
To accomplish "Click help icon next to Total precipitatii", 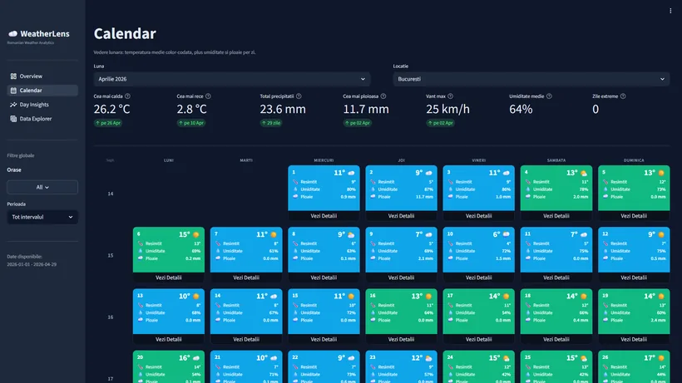I will tap(299, 96).
